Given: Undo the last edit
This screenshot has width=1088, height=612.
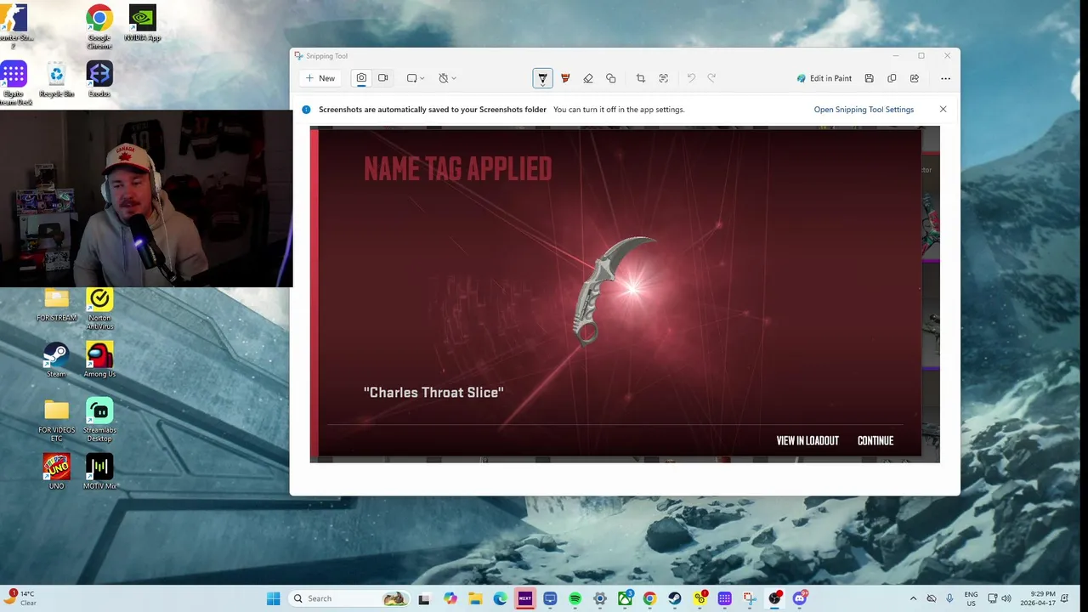Looking at the screenshot, I should (691, 78).
